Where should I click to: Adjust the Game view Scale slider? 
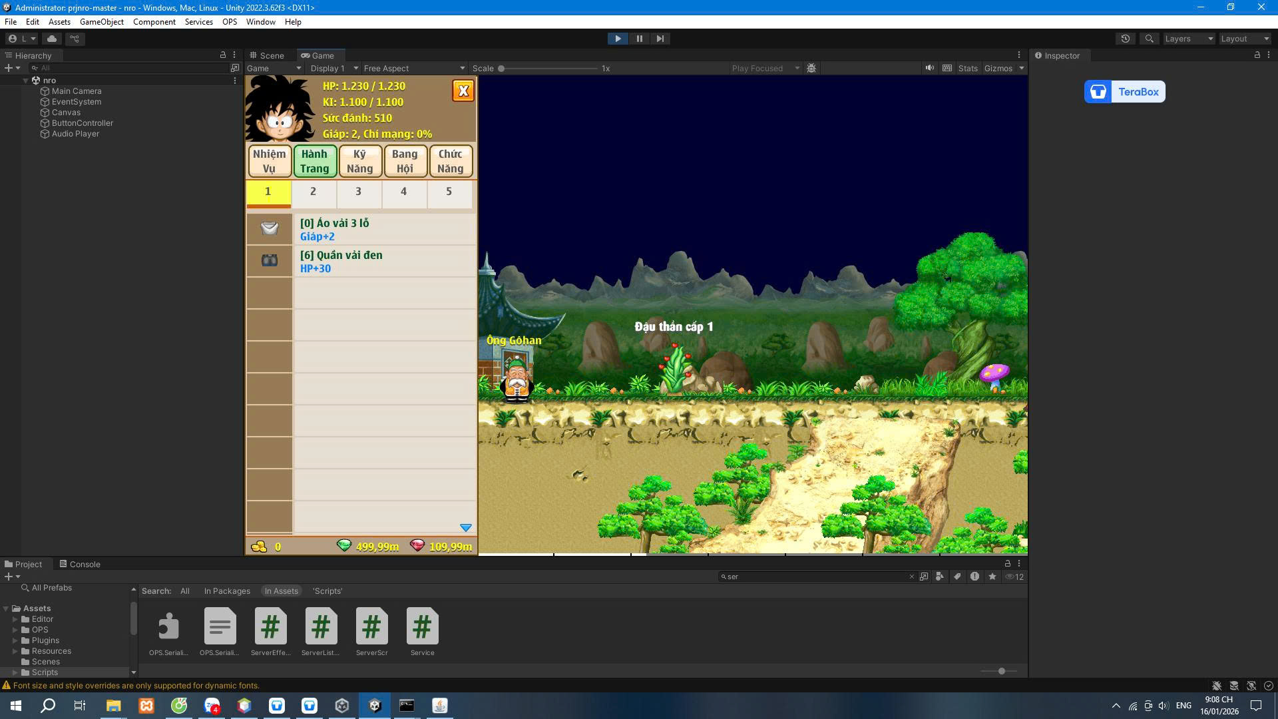pos(501,68)
